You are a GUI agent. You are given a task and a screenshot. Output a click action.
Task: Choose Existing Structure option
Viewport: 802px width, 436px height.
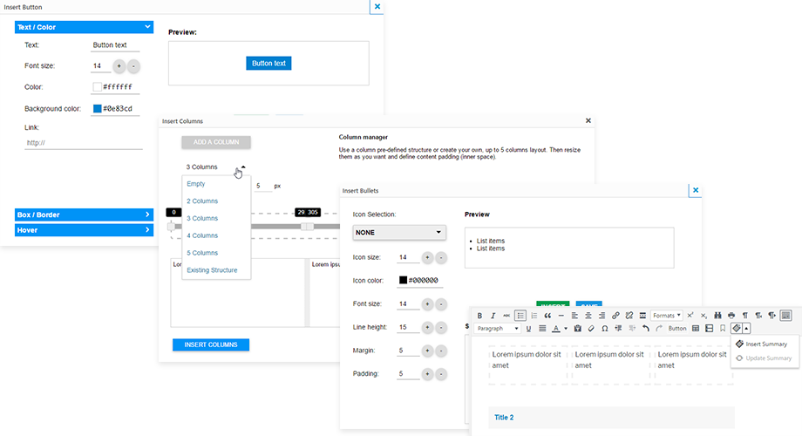tap(212, 270)
